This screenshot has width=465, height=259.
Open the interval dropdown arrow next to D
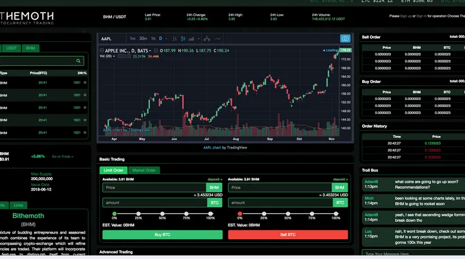click(x=166, y=39)
